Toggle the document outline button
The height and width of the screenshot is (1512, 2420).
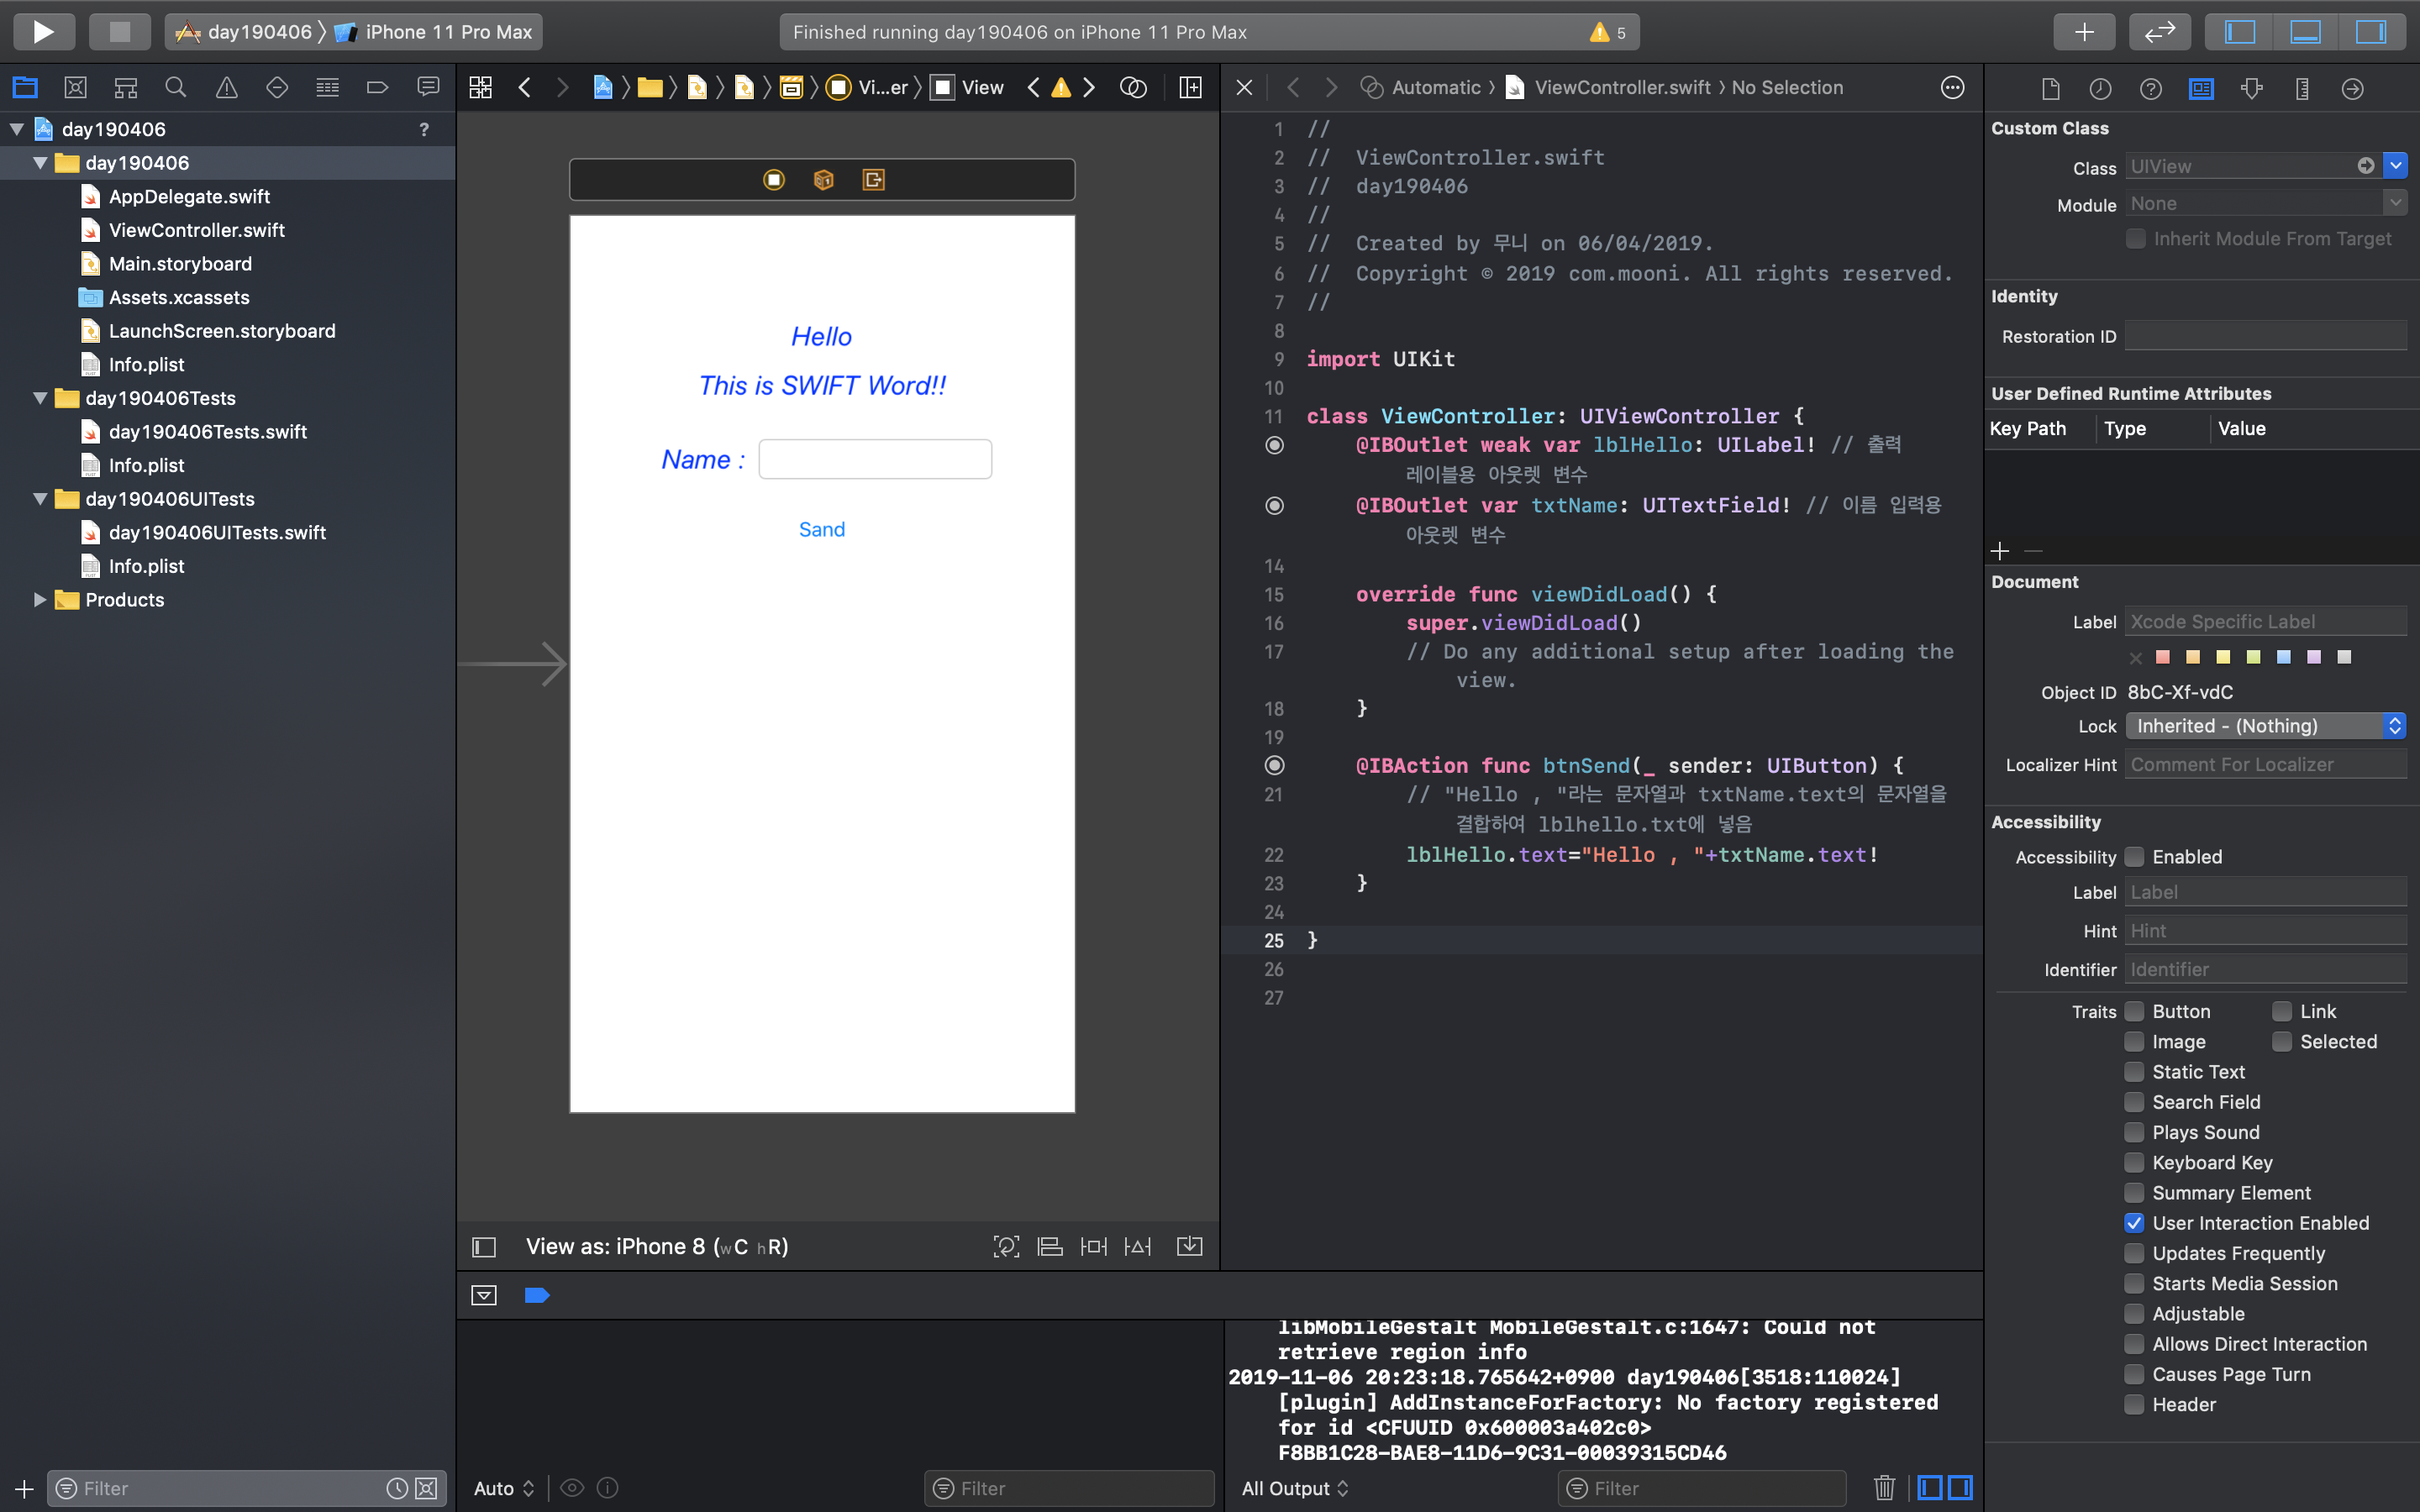pos(484,1247)
